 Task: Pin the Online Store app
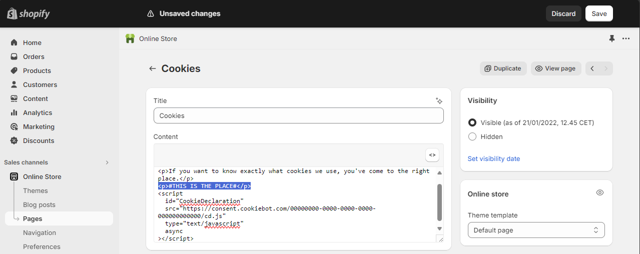tap(612, 38)
